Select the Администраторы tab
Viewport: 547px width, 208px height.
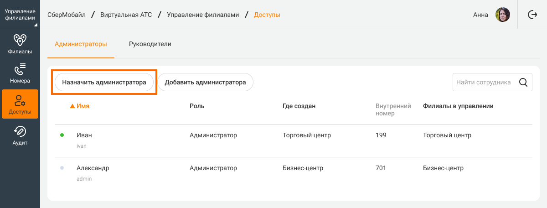coord(81,44)
